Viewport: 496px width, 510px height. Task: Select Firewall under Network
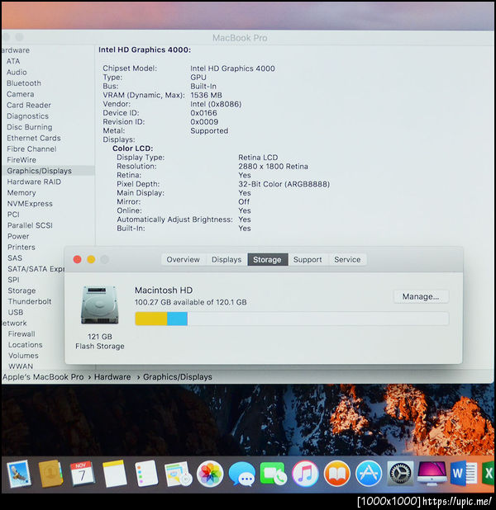tap(21, 334)
